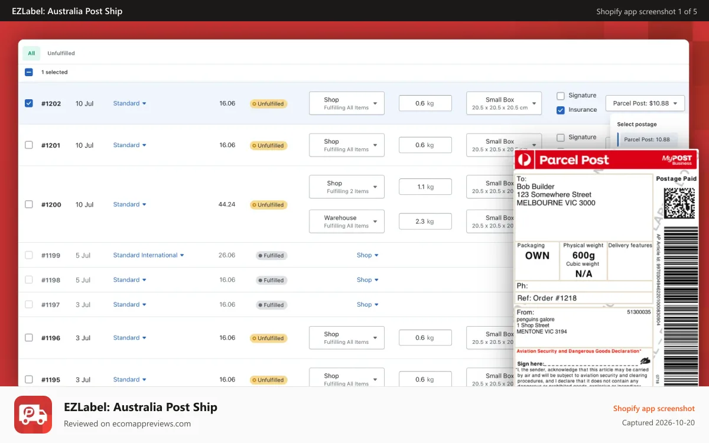Open Small Box package dropdown for order #1202

coord(504,103)
